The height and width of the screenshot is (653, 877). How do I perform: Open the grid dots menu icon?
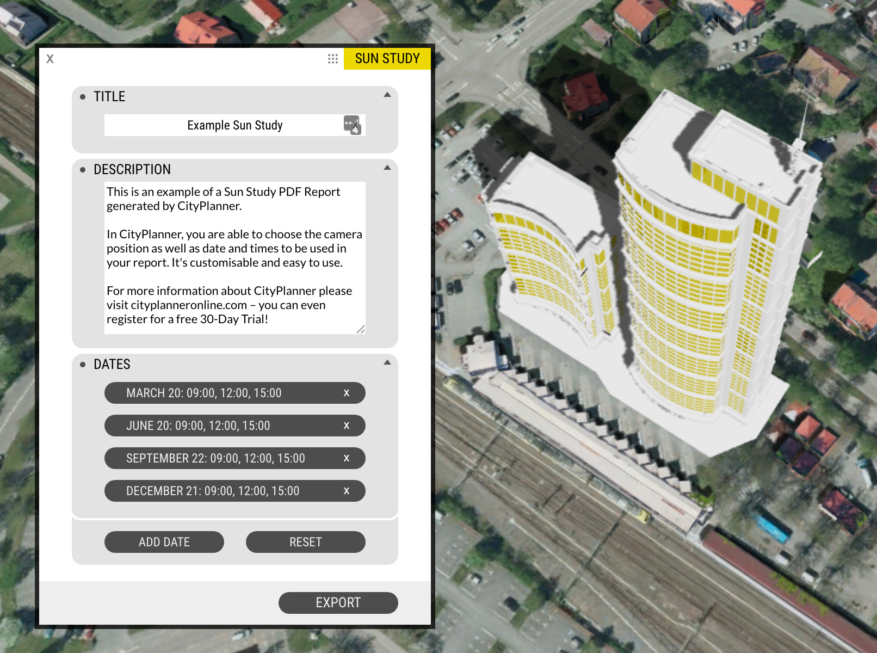[x=333, y=59]
